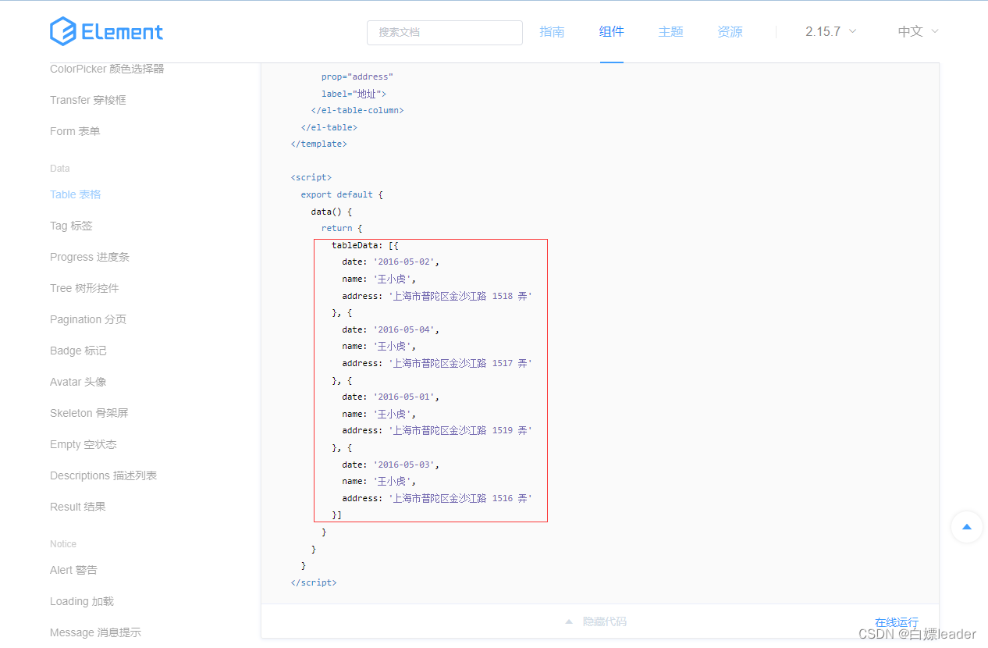Click the back-to-top arrow button

(x=967, y=527)
